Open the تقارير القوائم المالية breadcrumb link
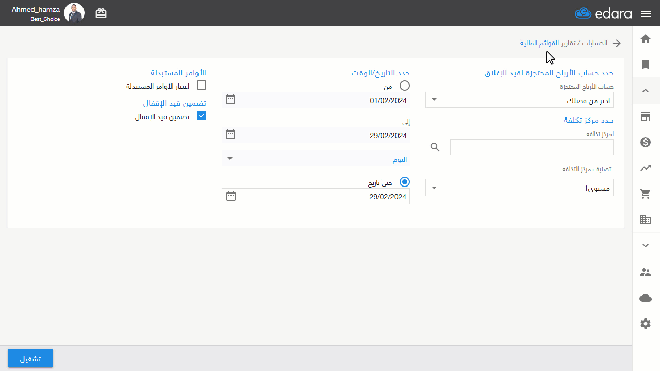 [547, 43]
